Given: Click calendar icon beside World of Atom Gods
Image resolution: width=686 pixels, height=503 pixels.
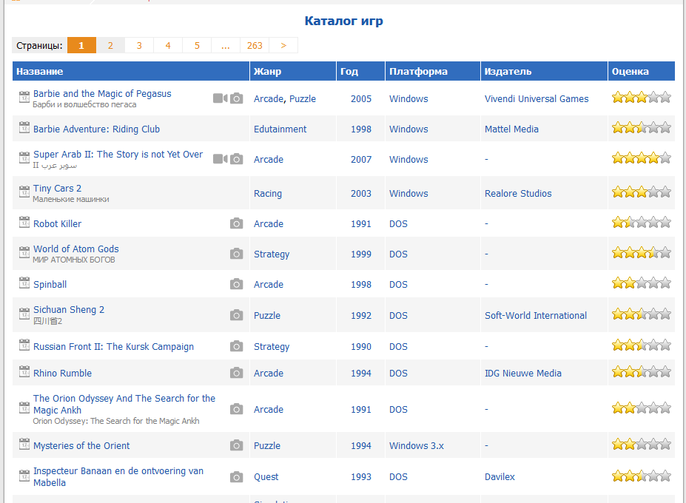Looking at the screenshot, I should [24, 252].
